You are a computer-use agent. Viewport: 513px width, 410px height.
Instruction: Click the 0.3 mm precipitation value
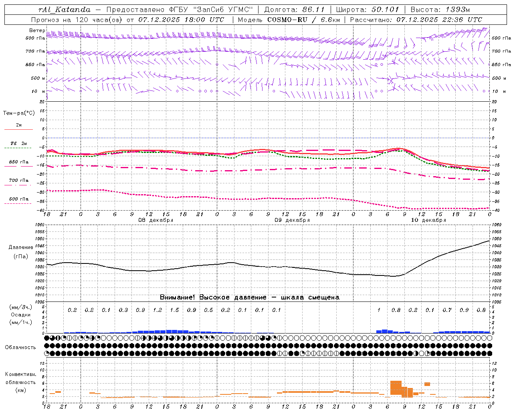(123, 310)
